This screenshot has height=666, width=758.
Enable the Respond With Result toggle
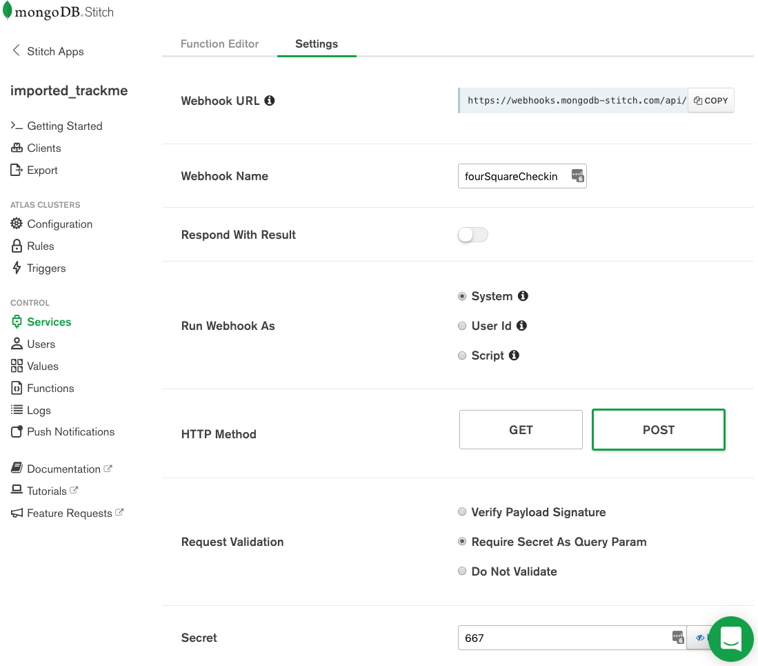click(472, 235)
